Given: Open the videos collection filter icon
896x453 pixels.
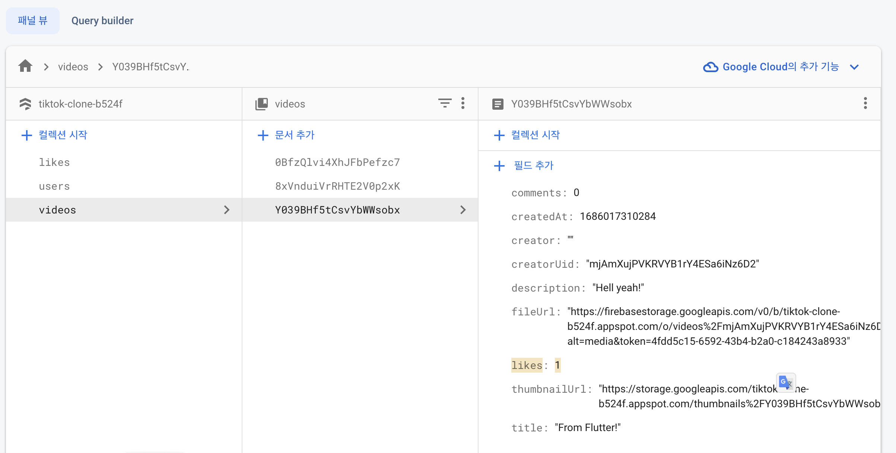Looking at the screenshot, I should (x=445, y=103).
